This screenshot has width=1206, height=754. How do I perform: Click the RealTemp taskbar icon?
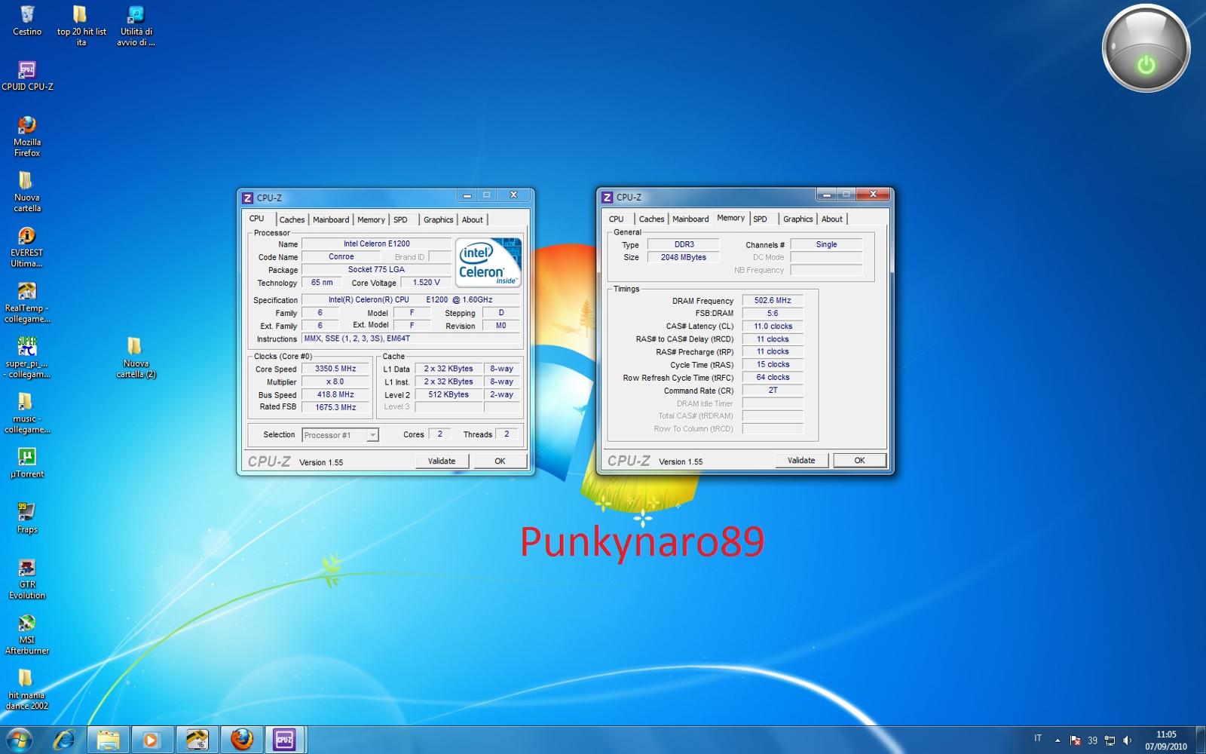pos(197,740)
